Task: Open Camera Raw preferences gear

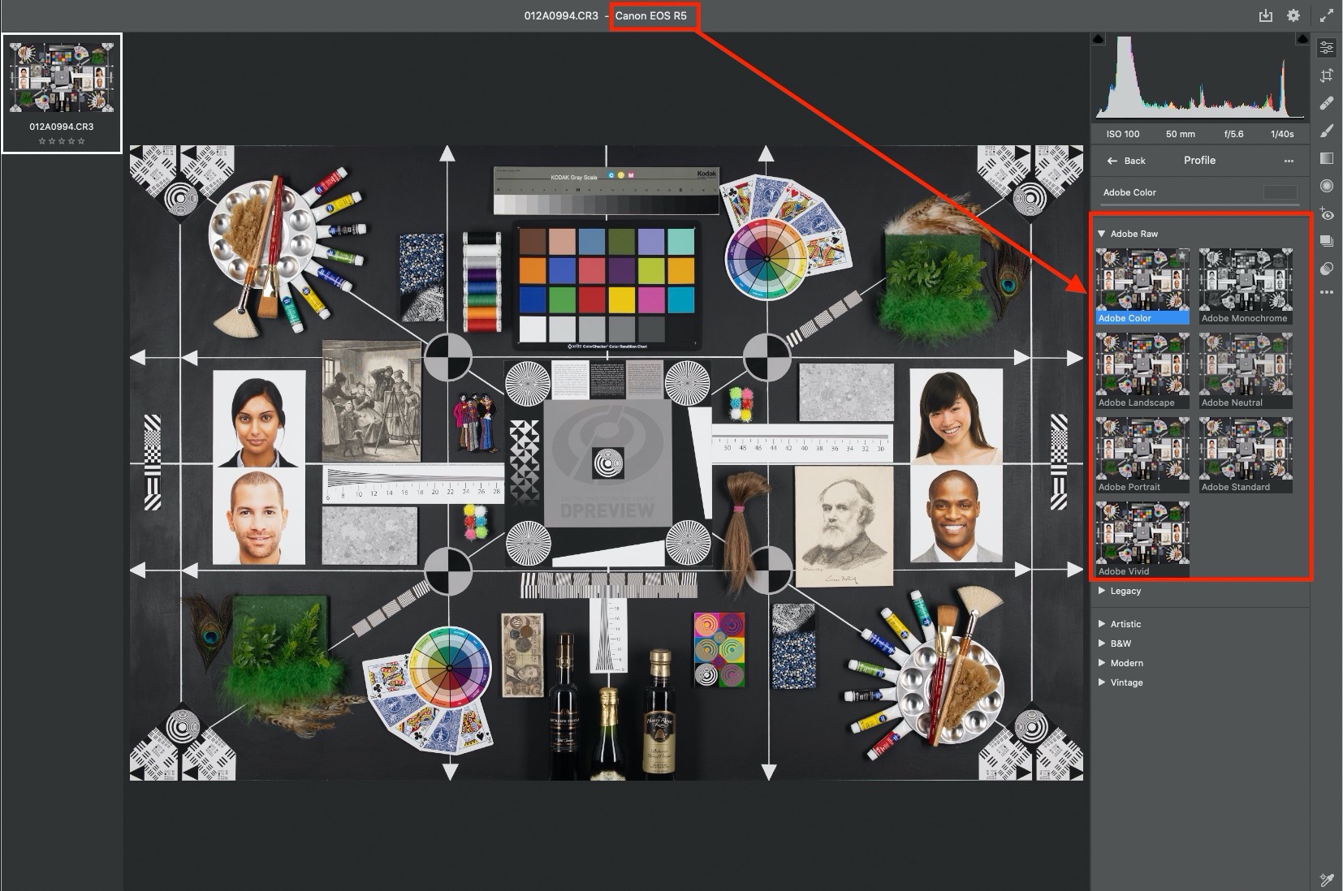Action: click(x=1293, y=15)
